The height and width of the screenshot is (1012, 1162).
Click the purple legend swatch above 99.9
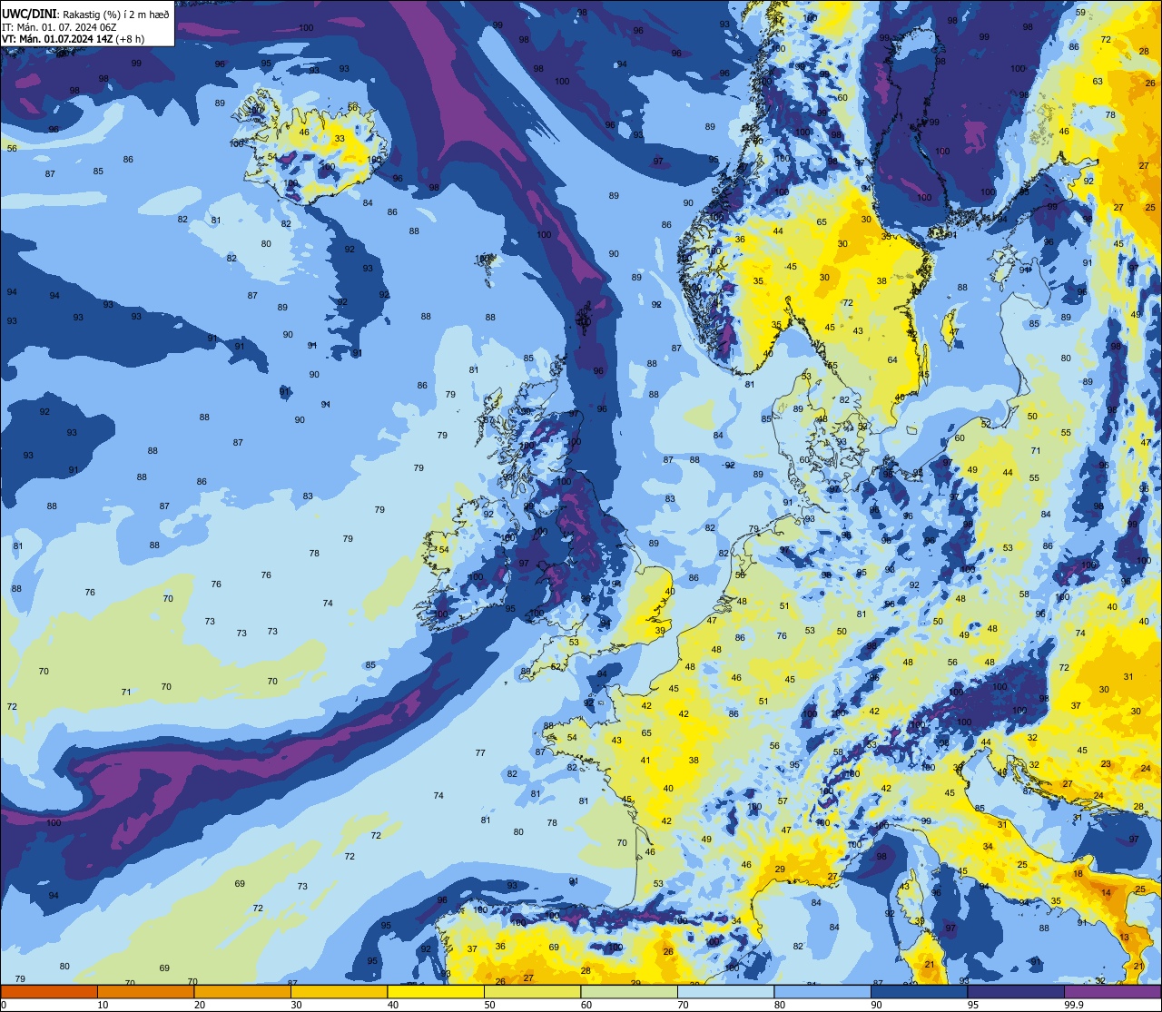[1112, 991]
